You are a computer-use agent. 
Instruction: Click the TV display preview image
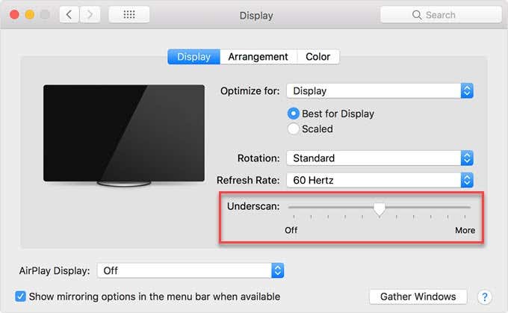tap(124, 135)
